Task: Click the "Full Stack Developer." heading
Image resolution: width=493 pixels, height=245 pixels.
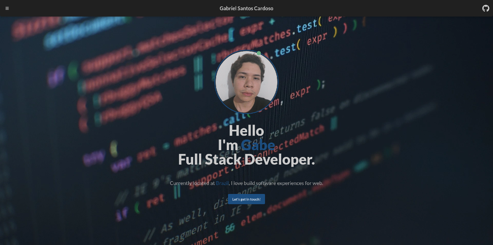Action: tap(246, 160)
